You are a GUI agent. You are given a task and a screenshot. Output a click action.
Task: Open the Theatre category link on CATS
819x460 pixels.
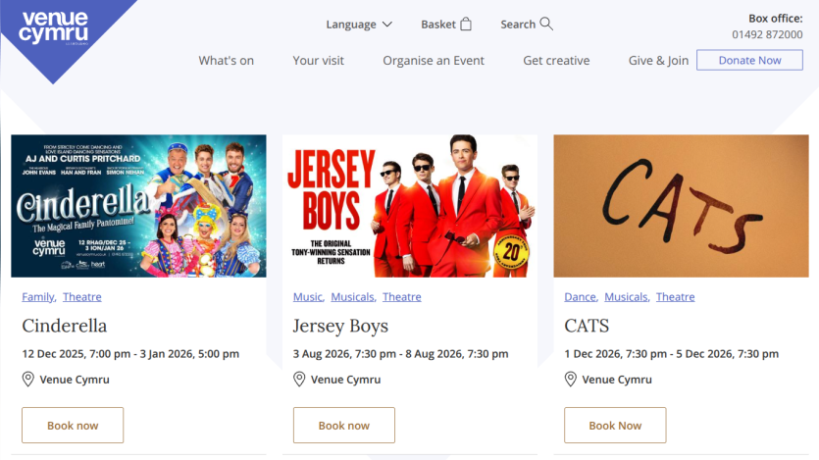676,297
